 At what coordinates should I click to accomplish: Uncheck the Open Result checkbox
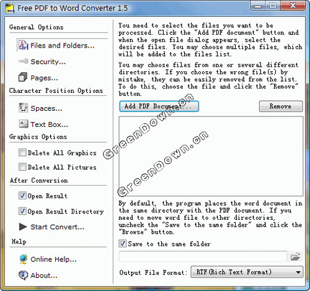(x=22, y=196)
